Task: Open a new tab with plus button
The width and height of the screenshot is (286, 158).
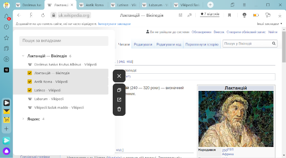Action: 210,5
